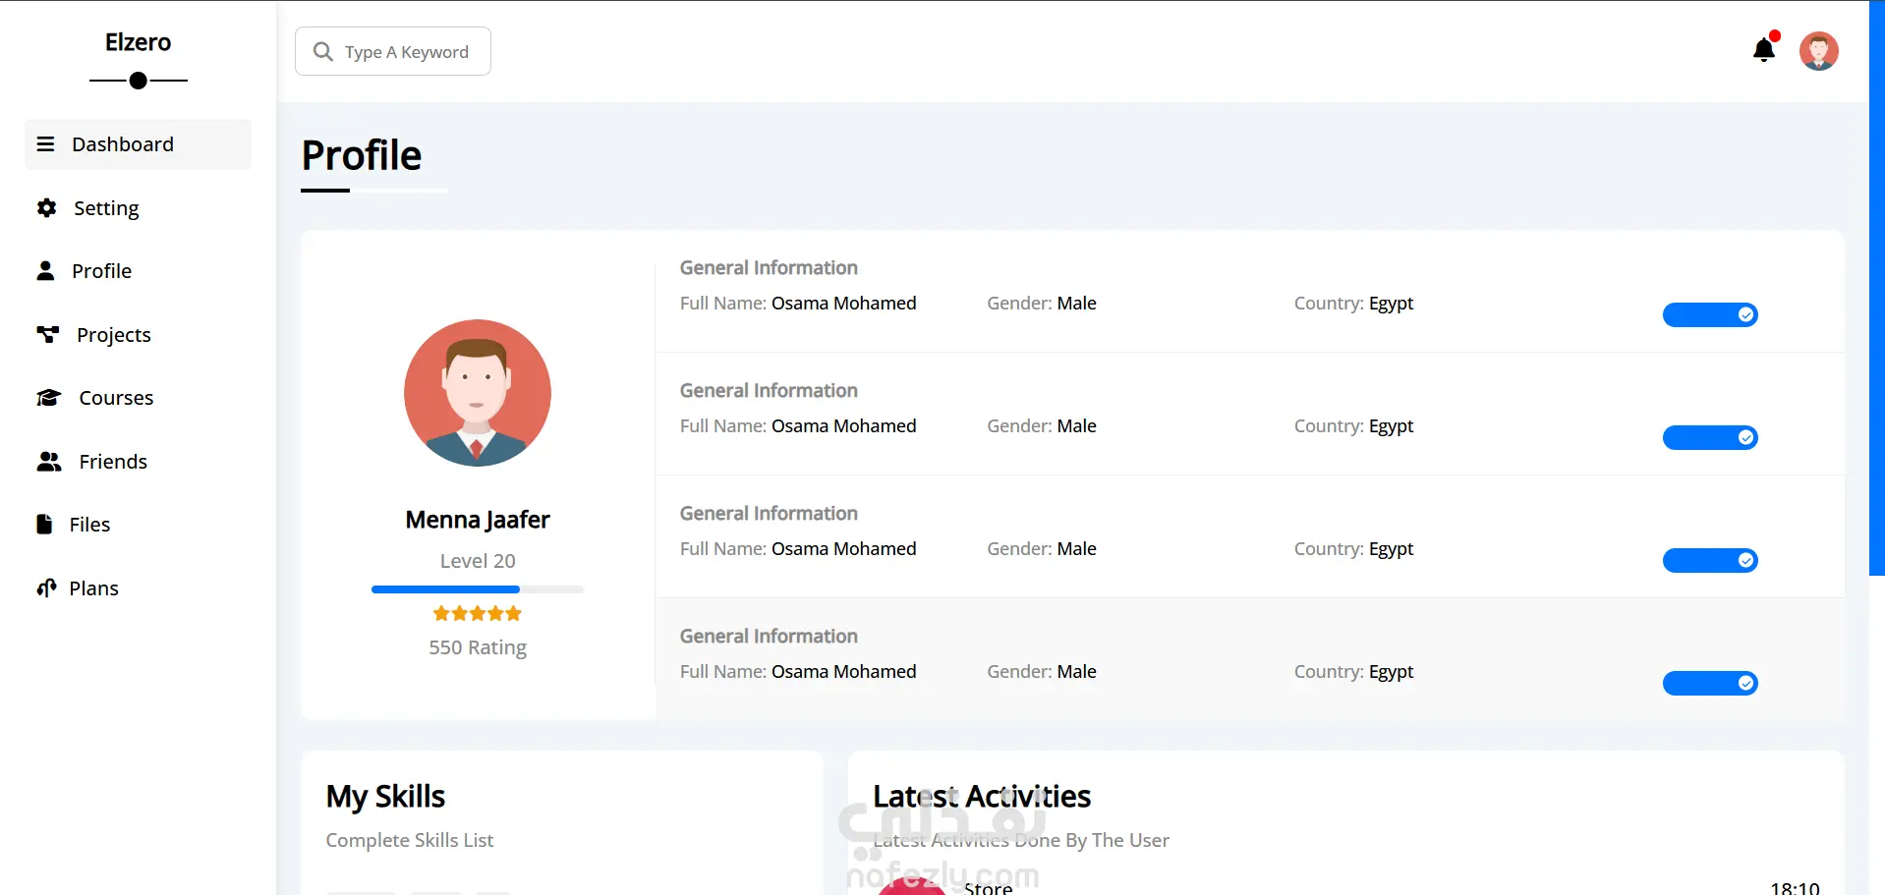1885x895 pixels.
Task: Click the My Skills heading
Action: tap(385, 796)
